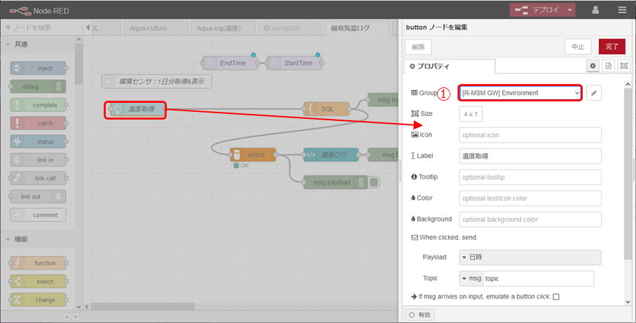Viewport: 636px width, 323px height.
Task: Open the node description document icon
Action: (x=608, y=66)
